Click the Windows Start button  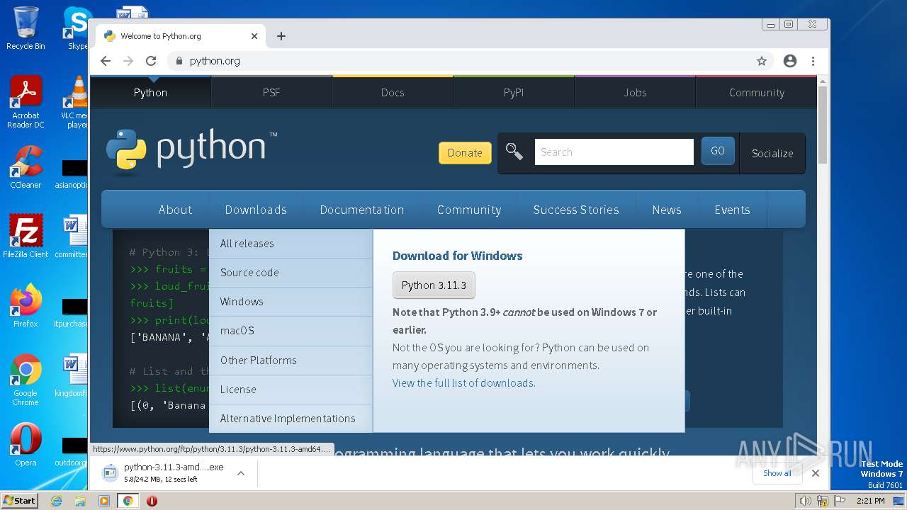coord(20,500)
